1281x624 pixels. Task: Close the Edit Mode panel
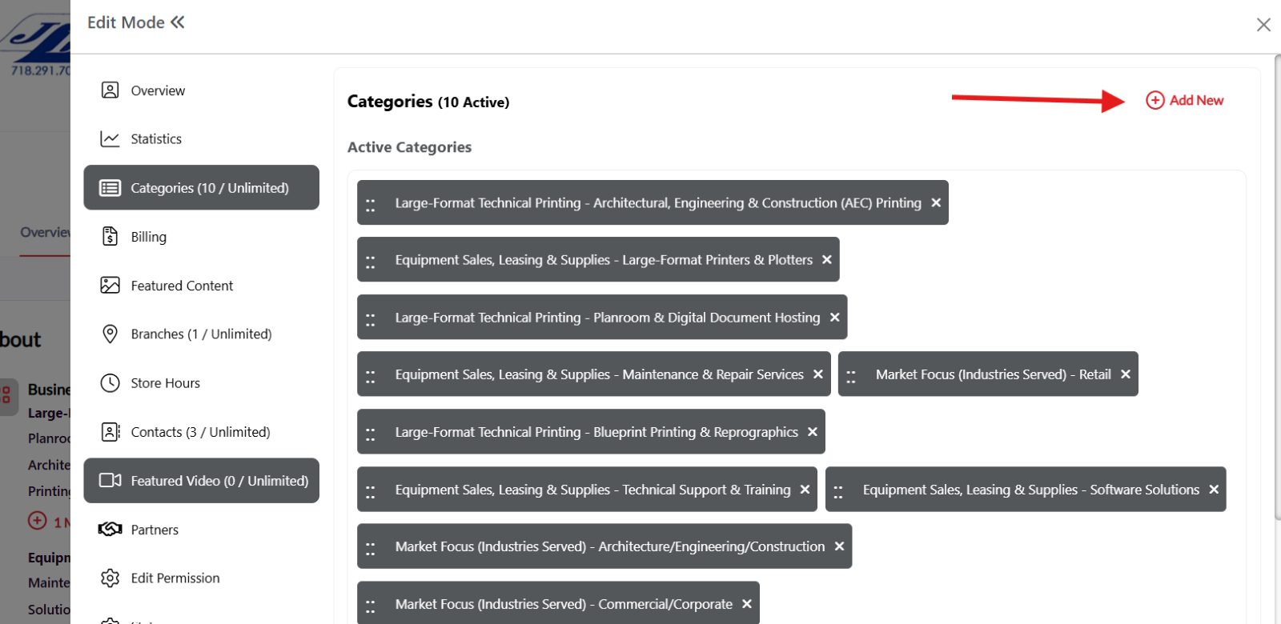tap(1263, 25)
